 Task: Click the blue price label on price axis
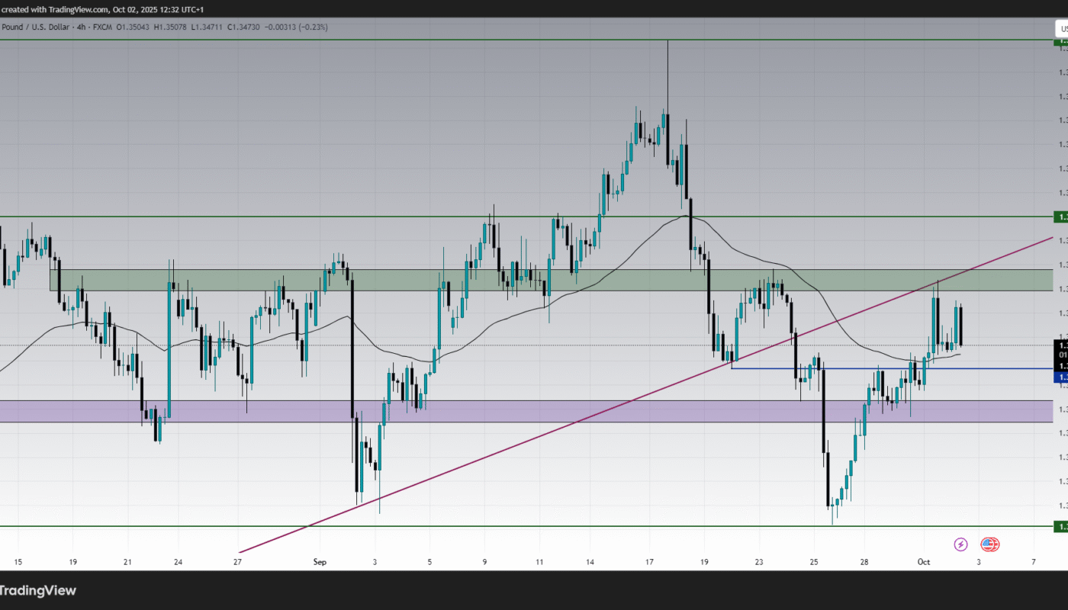pos(1061,377)
